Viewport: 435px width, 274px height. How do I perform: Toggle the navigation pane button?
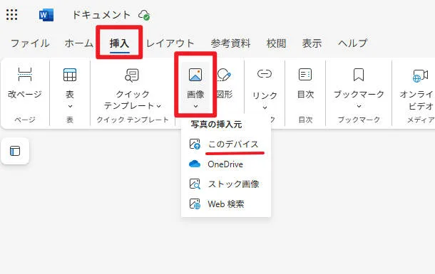15,151
